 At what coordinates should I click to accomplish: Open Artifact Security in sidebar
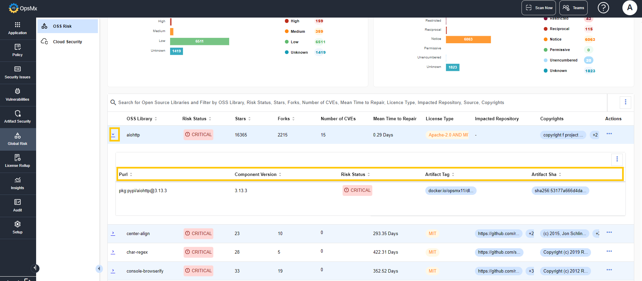pos(18,117)
